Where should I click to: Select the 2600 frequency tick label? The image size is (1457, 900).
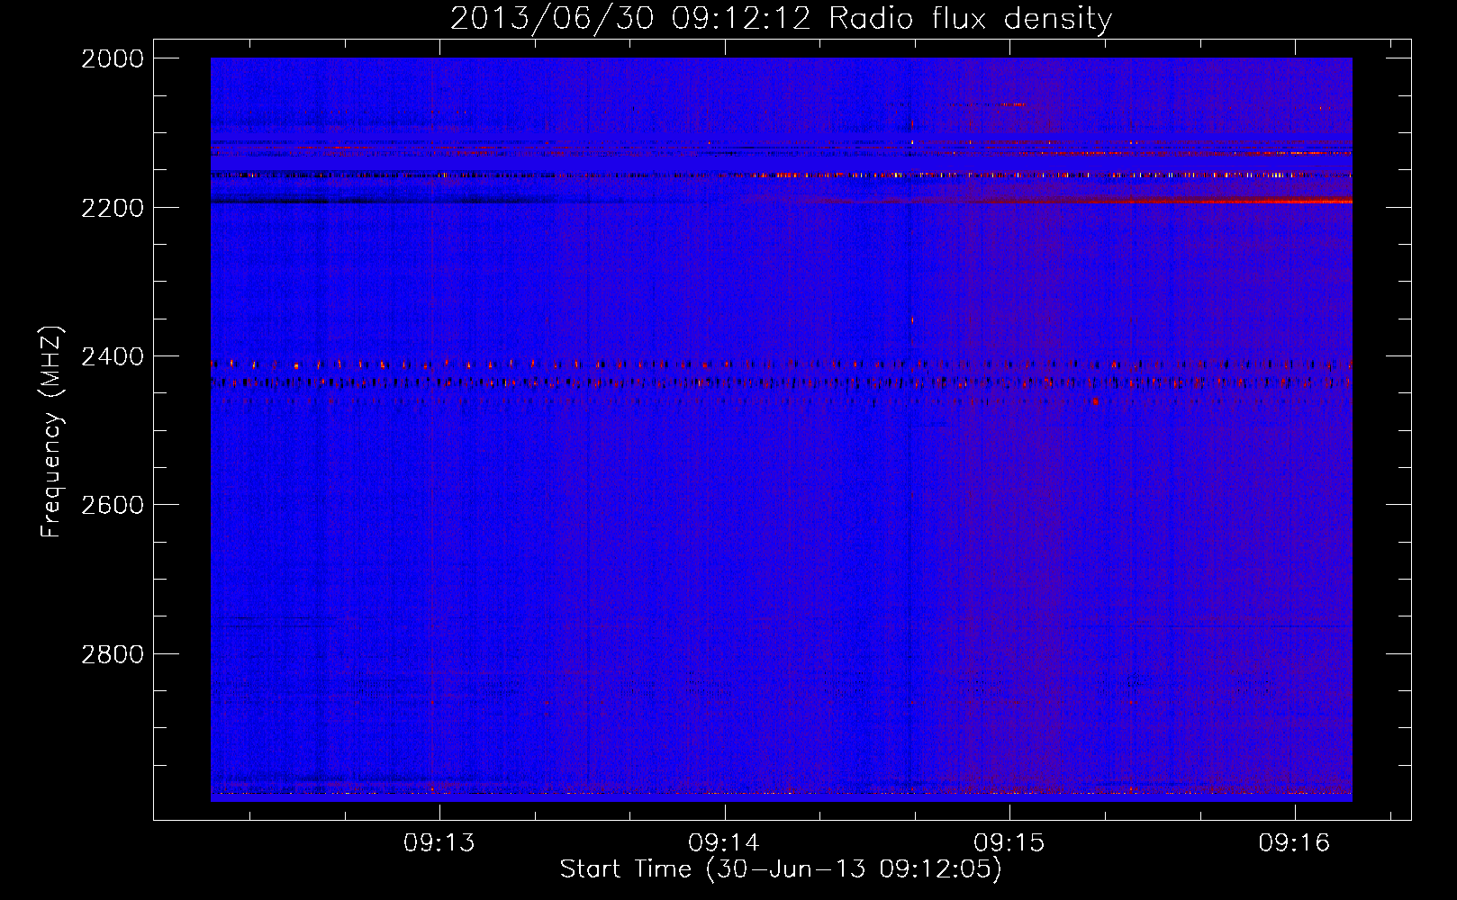[113, 505]
